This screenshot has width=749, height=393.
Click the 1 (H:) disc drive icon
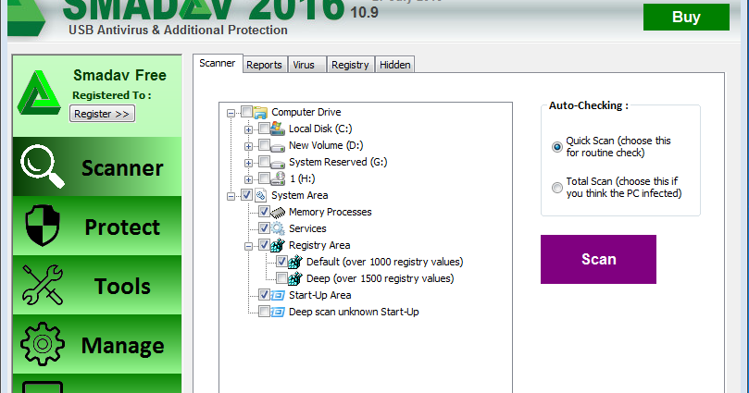(x=278, y=178)
